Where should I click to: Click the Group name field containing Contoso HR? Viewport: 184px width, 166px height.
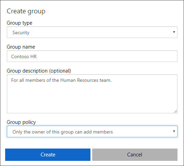tap(92, 56)
